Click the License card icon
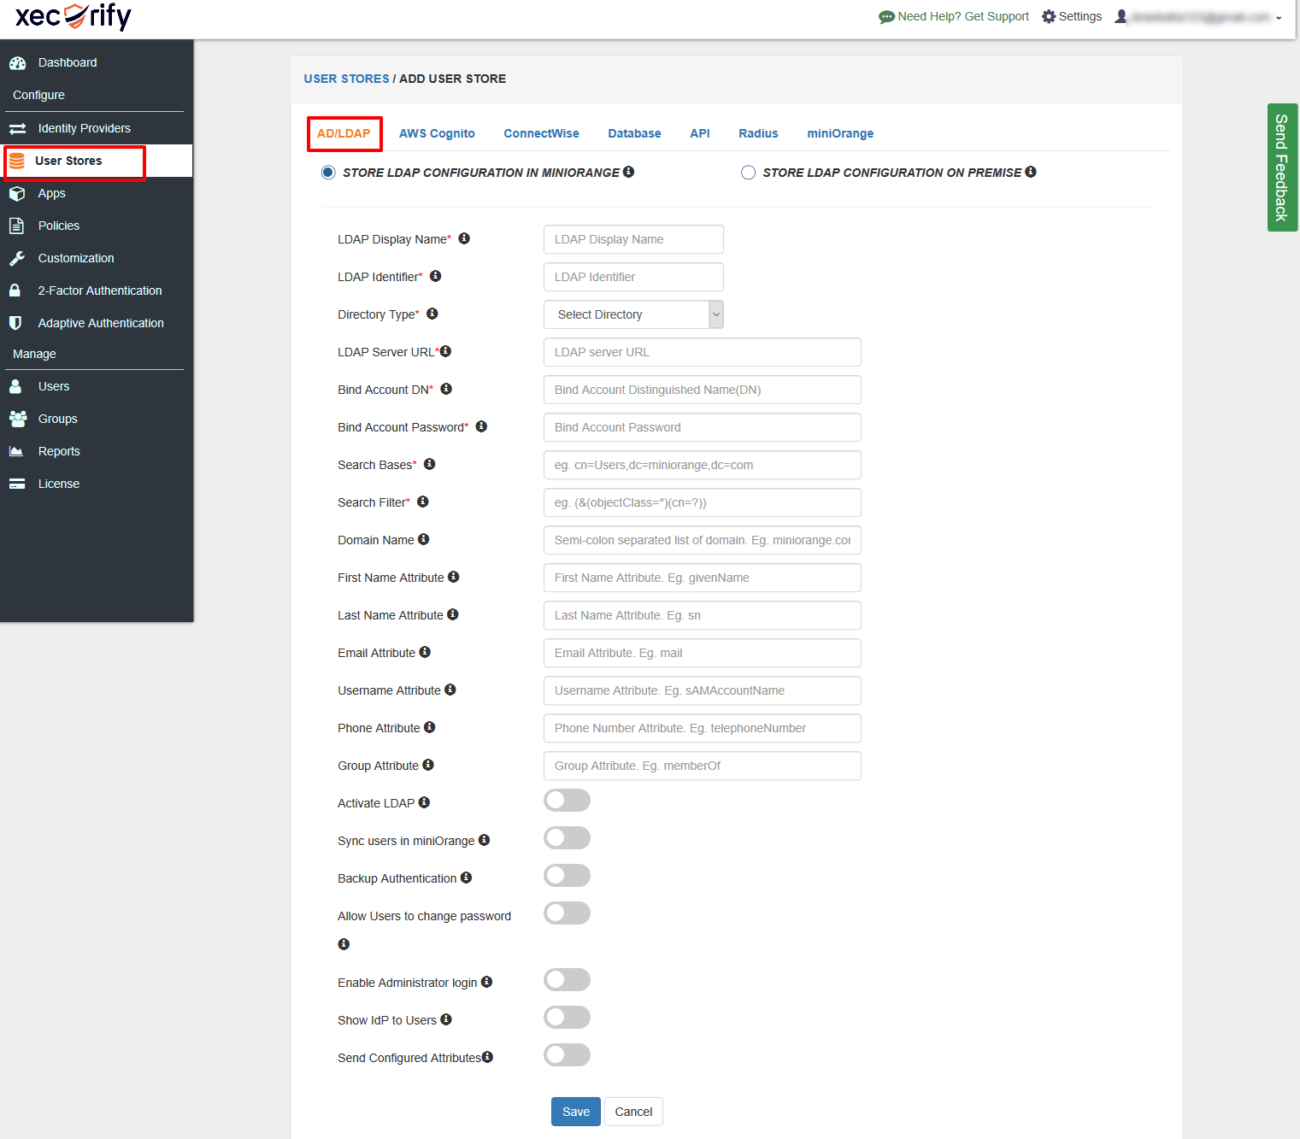The height and width of the screenshot is (1139, 1300). [17, 484]
